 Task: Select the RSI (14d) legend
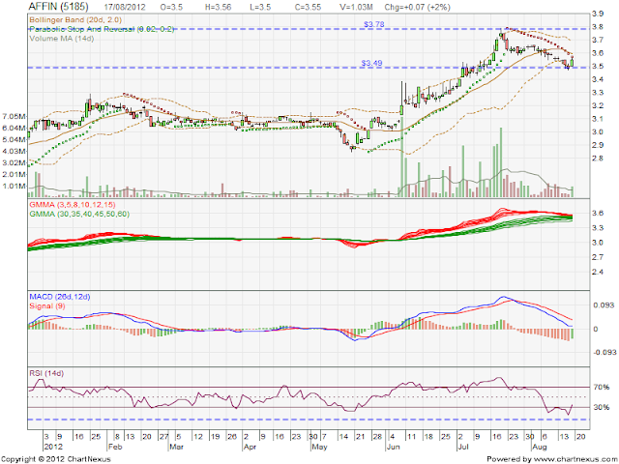(x=46, y=373)
